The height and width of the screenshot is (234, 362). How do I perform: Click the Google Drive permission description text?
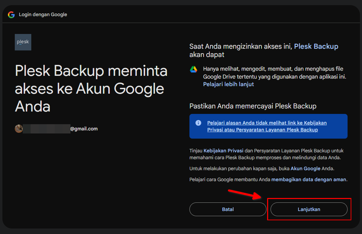click(x=274, y=72)
